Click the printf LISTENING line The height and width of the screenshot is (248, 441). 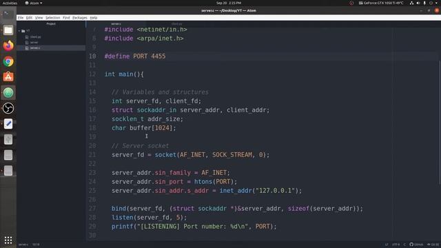point(194,227)
